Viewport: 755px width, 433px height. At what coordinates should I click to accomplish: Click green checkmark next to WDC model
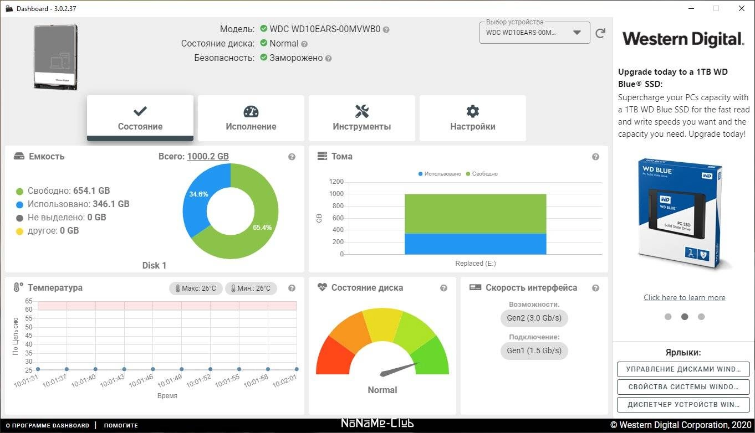click(x=264, y=29)
